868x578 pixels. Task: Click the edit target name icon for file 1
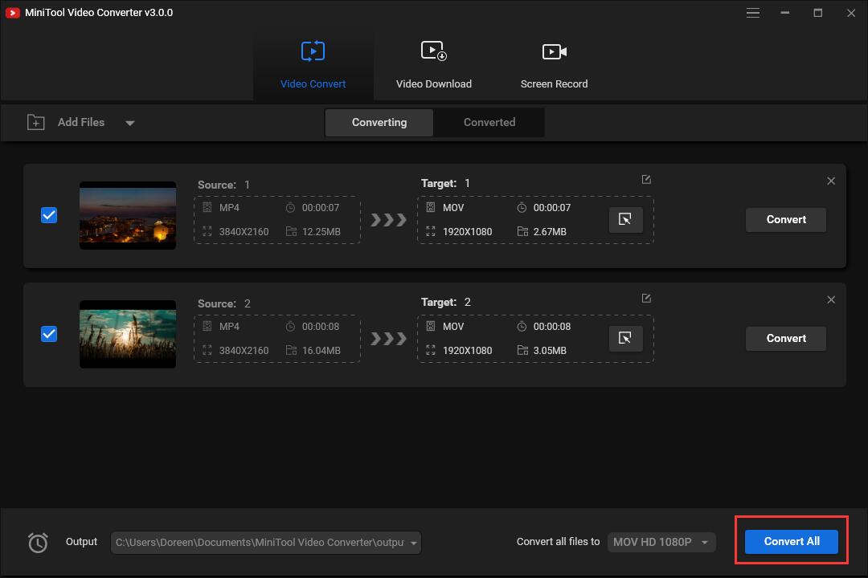(646, 180)
